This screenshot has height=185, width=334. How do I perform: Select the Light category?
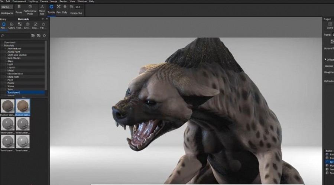10,64
